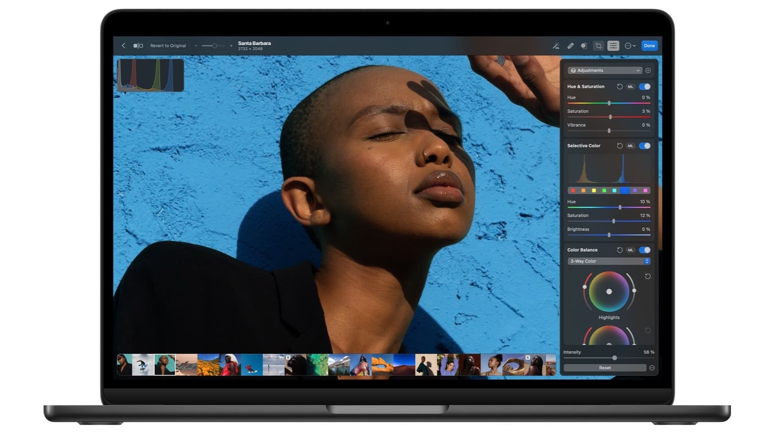Go back using the left chevron
775x436 pixels.
click(x=123, y=46)
